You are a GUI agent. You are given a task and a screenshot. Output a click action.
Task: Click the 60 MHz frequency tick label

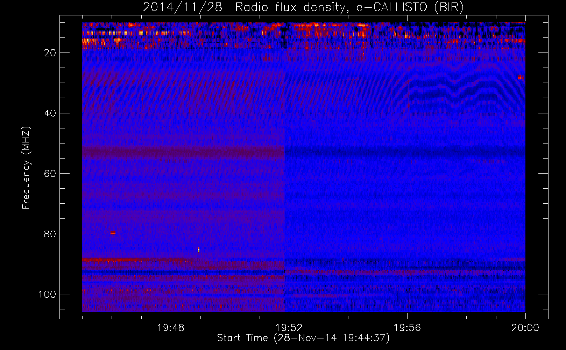(x=50, y=174)
